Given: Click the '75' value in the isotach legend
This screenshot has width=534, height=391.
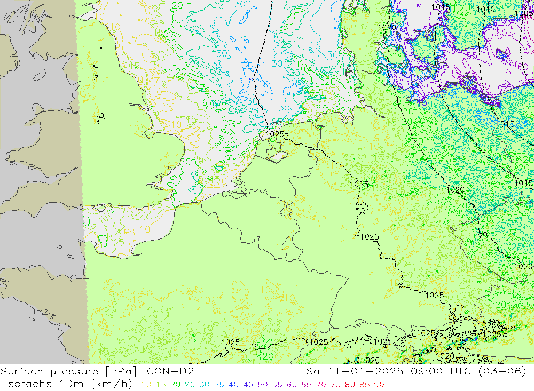Looking at the screenshot, I should click(335, 385).
